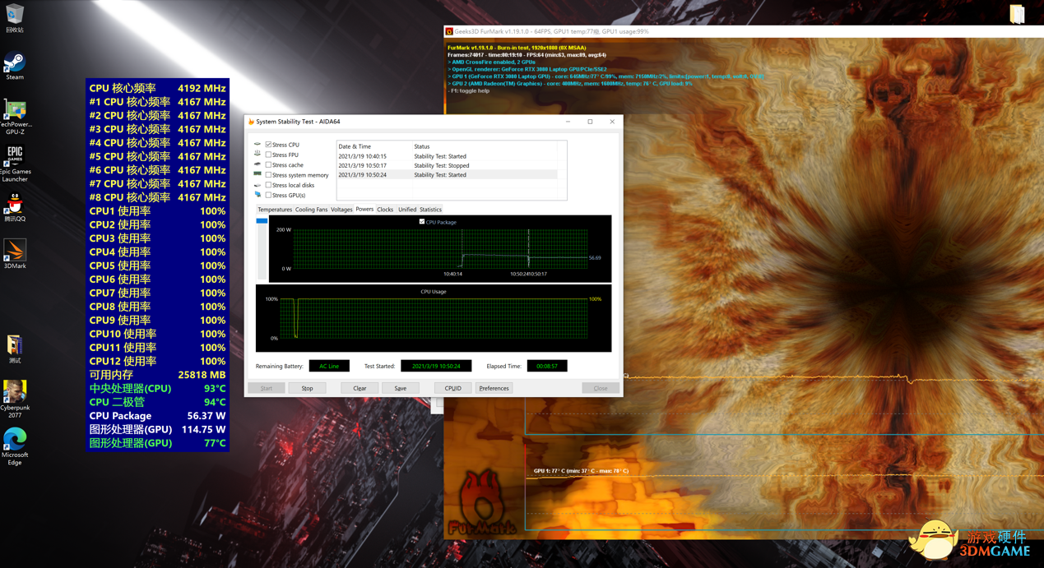Image resolution: width=1044 pixels, height=568 pixels.
Task: Click the greyed-out Start button
Action: click(267, 388)
